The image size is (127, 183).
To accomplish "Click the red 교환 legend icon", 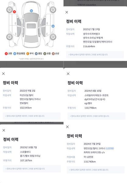I will pyautogui.click(x=6, y=54).
